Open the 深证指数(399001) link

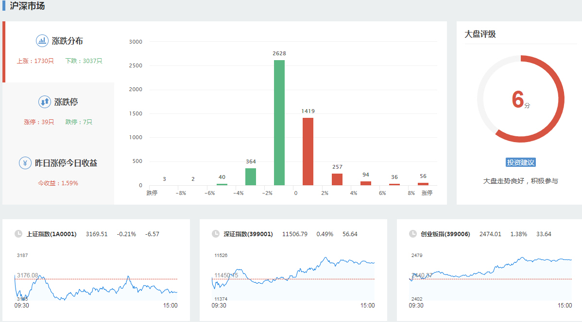pos(248,234)
